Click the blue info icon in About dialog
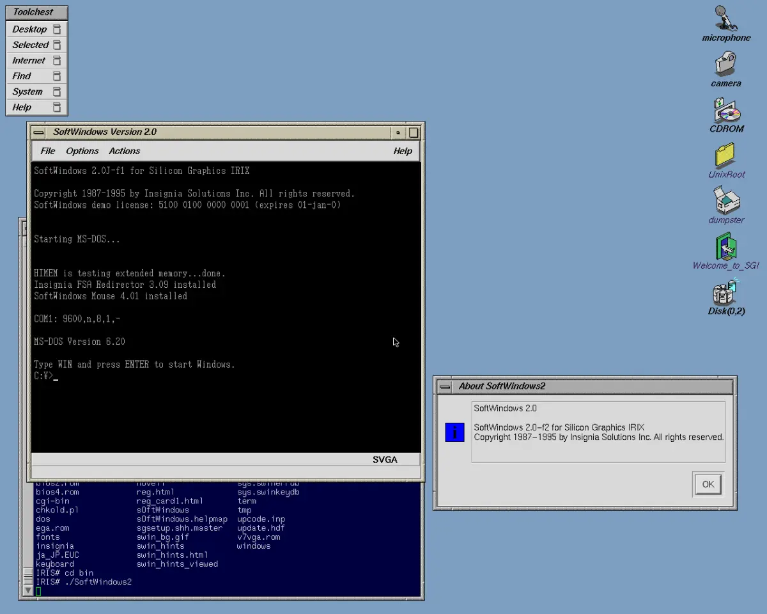 coord(454,432)
